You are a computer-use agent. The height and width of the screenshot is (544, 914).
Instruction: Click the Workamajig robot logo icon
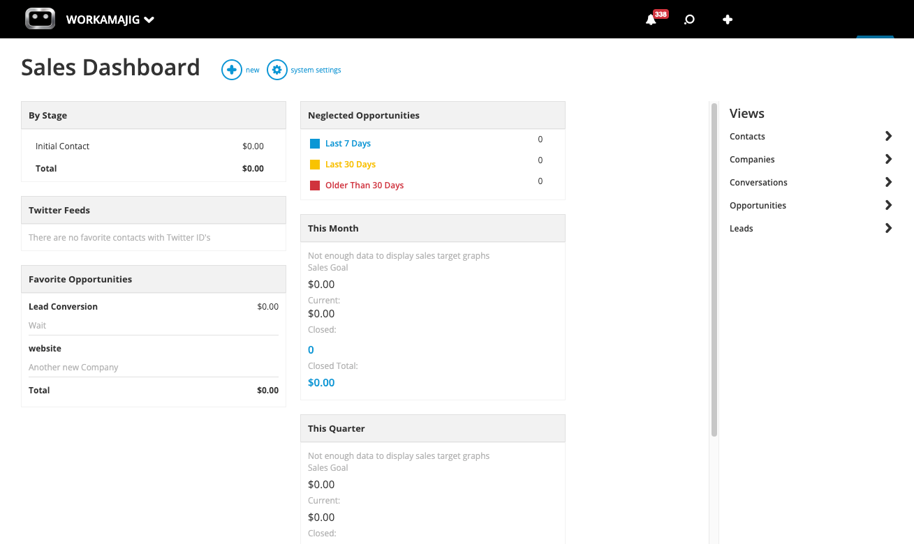tap(40, 19)
